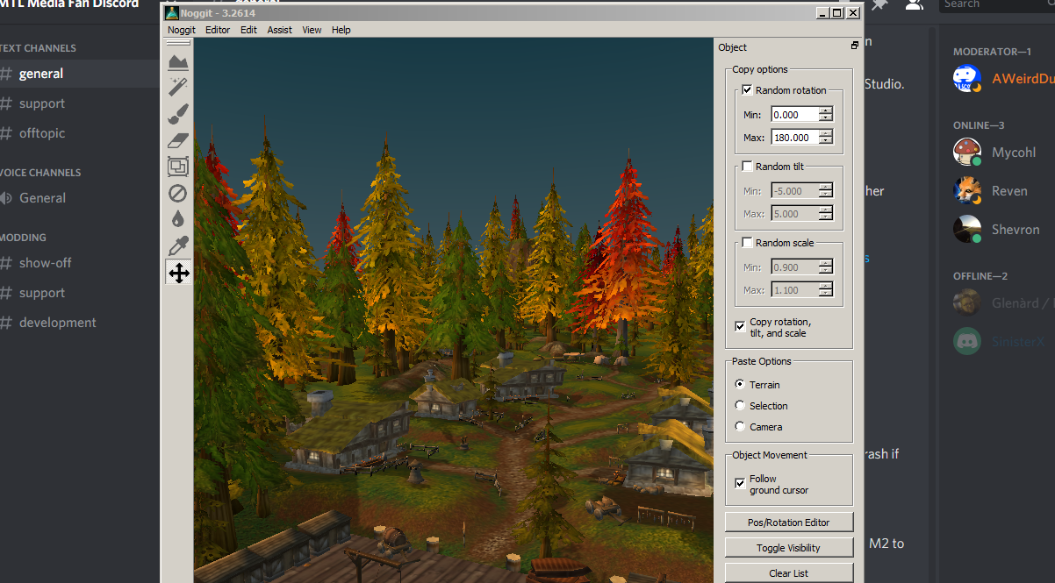Click rotation Min value field 0.000
1055x583 pixels.
[x=794, y=114]
